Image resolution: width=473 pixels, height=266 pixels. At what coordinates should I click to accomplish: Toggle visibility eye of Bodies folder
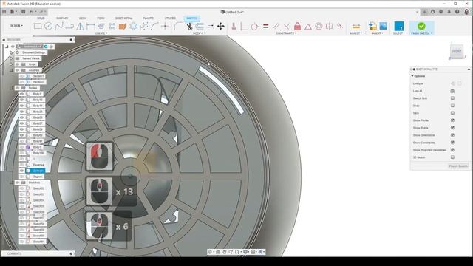pos(17,88)
